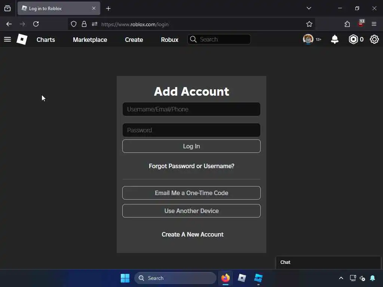The image size is (383, 287).
Task: Open the Chat panel header
Action: (x=328, y=262)
